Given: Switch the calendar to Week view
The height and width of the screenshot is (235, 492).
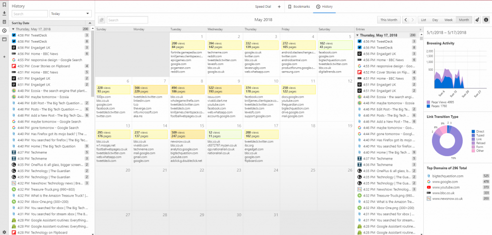Looking at the screenshot, I should point(448,20).
